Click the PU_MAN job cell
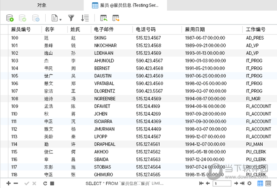This screenshot has height=188, width=277. pos(254,144)
